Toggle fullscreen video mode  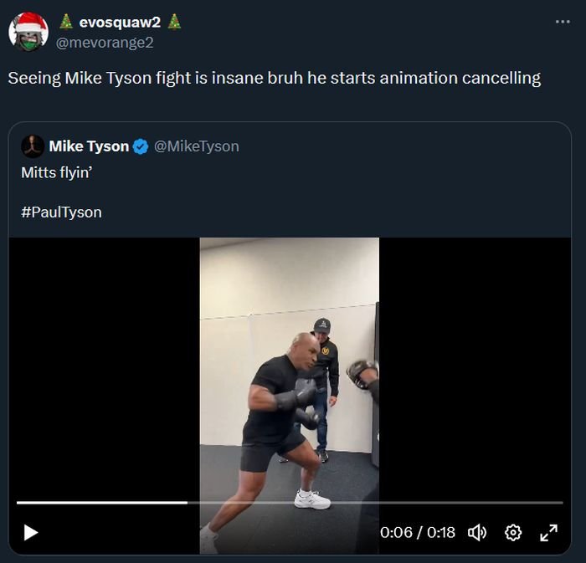[548, 532]
